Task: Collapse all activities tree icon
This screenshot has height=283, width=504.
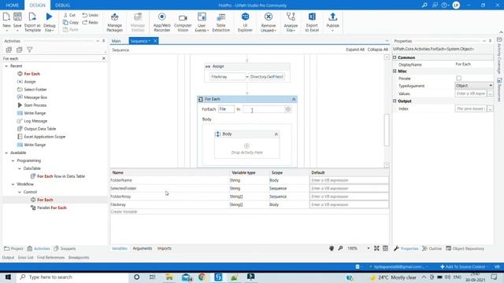Action: [19, 50]
